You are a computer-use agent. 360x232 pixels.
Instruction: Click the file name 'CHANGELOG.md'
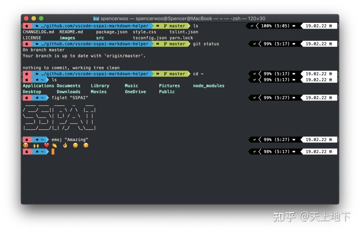pos(38,32)
